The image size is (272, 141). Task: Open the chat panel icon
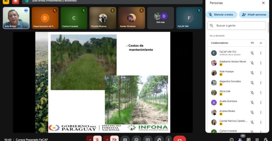pos(249,140)
